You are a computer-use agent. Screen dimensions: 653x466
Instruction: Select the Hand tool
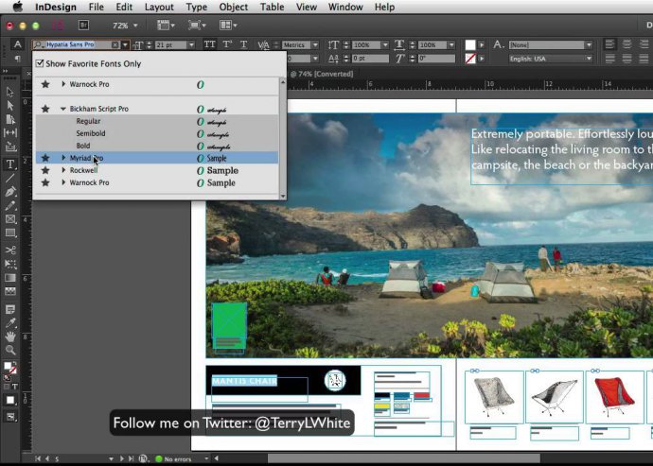(10, 337)
